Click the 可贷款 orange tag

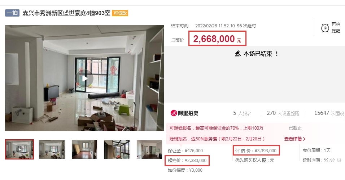tap(120, 13)
